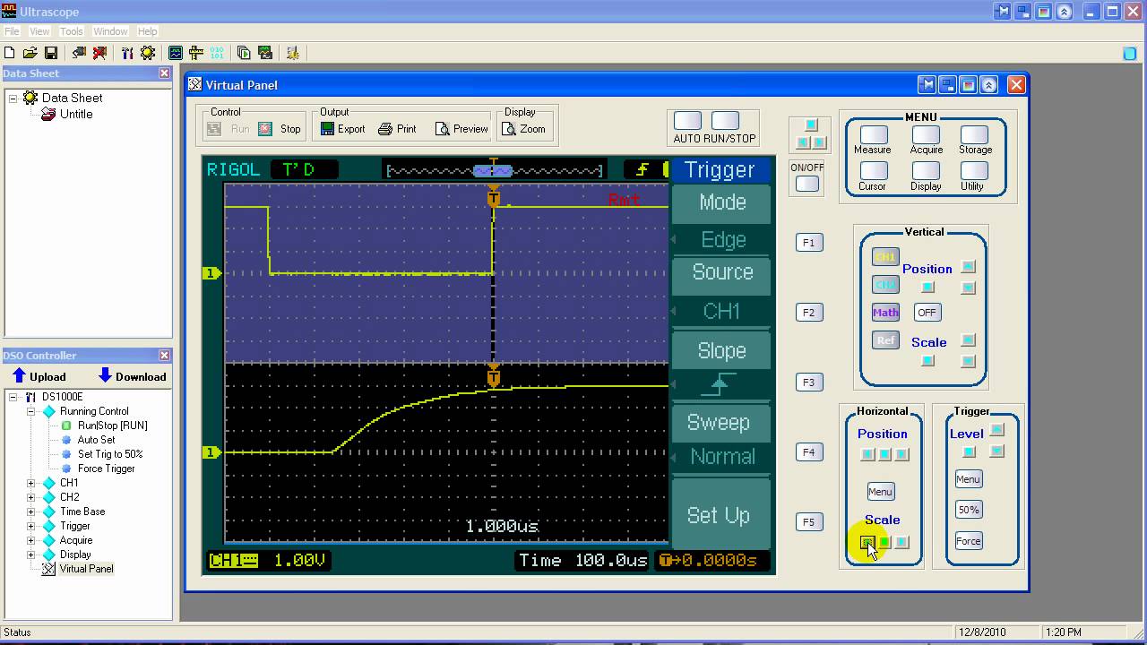Image resolution: width=1147 pixels, height=645 pixels.
Task: Click the yellow gear toolbar icon
Action: (148, 54)
